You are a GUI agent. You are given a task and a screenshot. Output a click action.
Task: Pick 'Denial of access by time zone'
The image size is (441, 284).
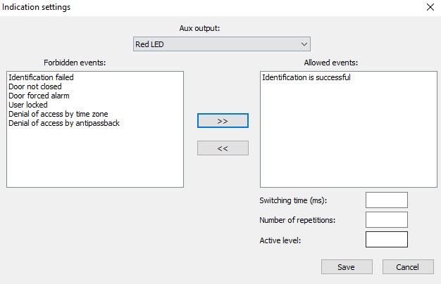(58, 114)
